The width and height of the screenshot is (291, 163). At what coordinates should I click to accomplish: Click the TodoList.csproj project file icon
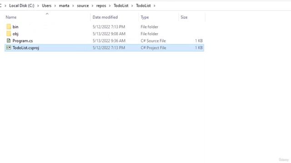coord(9,48)
